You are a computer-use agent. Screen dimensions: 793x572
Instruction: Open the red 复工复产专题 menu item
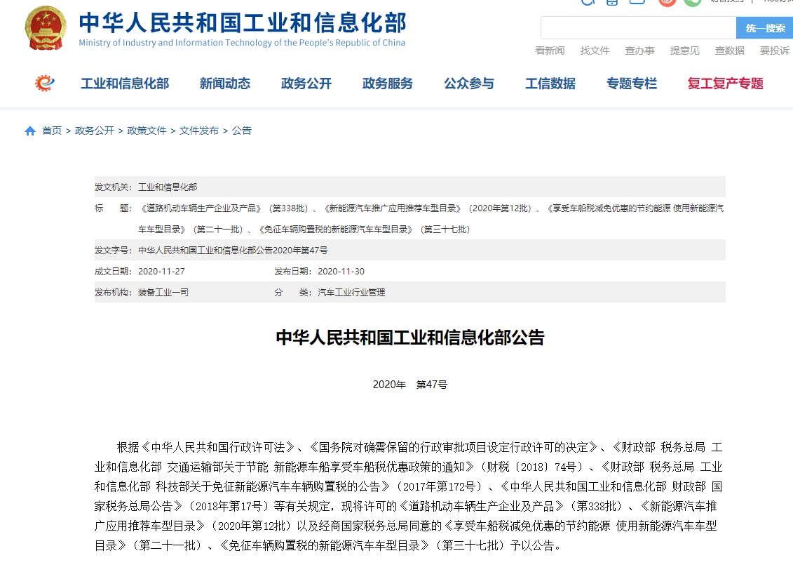[725, 84]
